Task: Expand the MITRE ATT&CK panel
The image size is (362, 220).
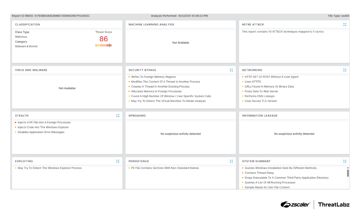Action: point(345,24)
